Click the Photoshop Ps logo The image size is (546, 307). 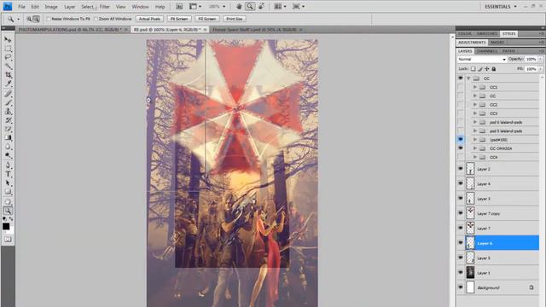coord(8,6)
